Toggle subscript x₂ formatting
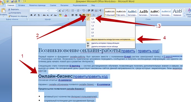191x102 pixels. pyautogui.click(x=48, y=15)
